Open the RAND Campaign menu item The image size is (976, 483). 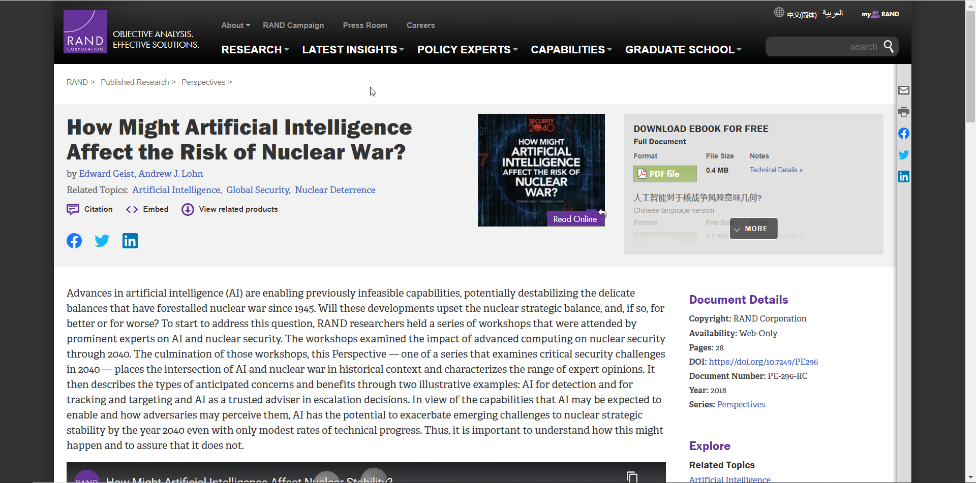click(x=293, y=25)
